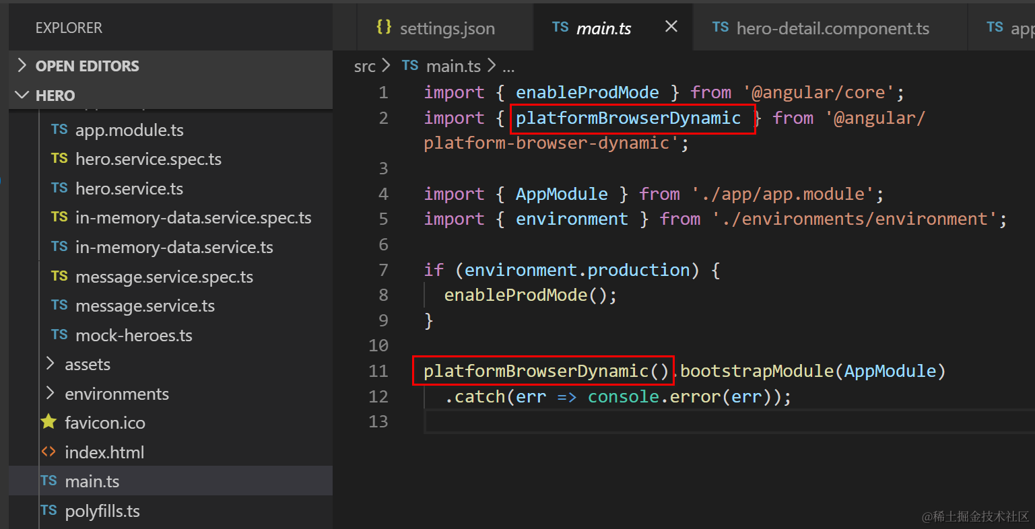The height and width of the screenshot is (529, 1035).
Task: Click AppModule in the line 4 import
Action: [562, 194]
